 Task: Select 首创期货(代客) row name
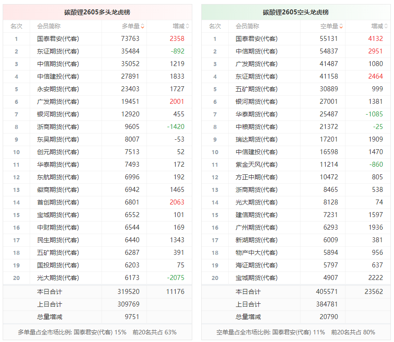[x=58, y=202]
